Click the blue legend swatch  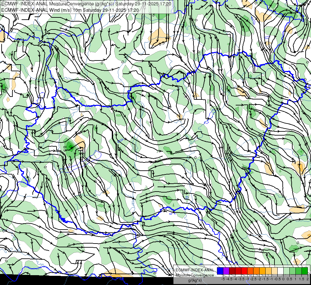(x=220, y=271)
